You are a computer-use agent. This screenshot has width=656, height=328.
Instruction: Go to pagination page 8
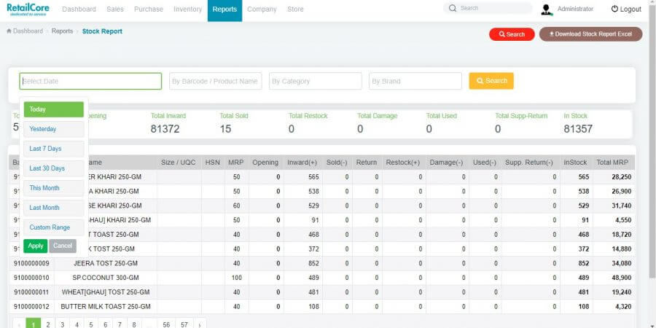[x=134, y=324]
